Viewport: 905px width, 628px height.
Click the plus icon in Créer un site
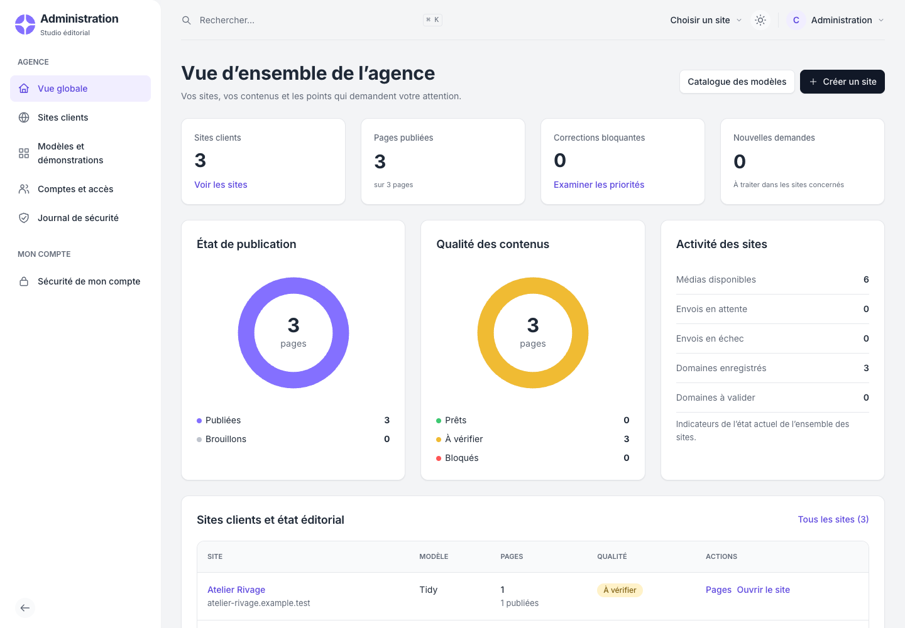click(x=813, y=82)
